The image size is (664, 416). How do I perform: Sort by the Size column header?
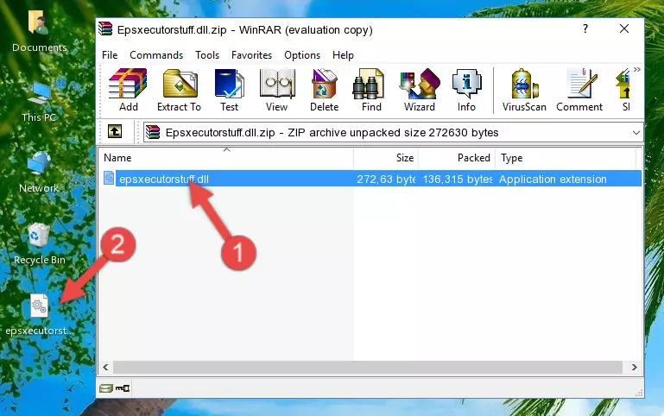[386, 158]
